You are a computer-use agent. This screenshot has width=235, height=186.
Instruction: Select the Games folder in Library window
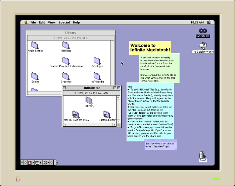point(35,76)
